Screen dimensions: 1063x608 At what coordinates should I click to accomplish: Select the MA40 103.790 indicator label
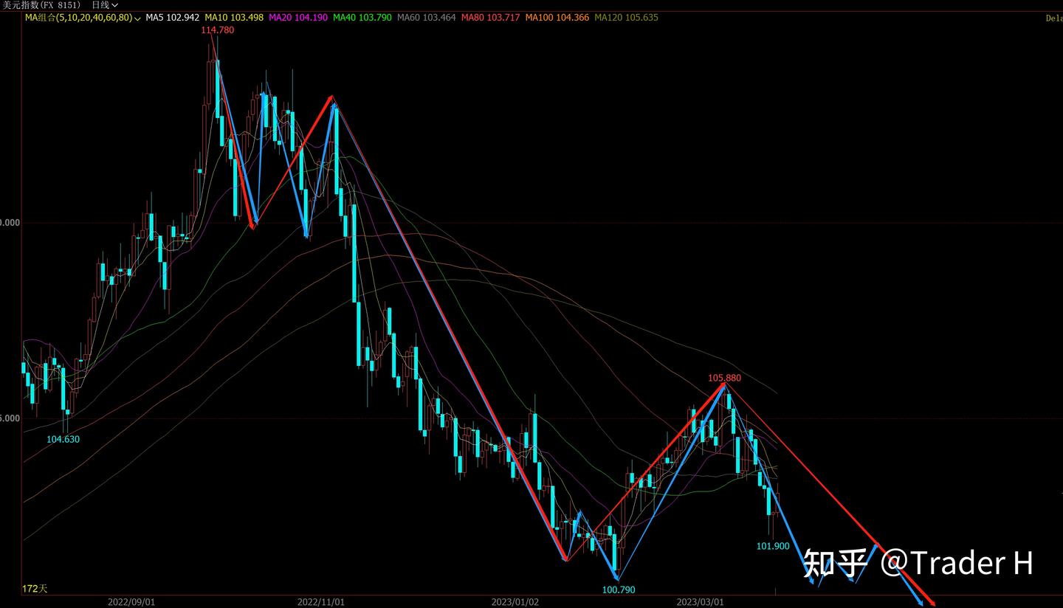point(362,17)
